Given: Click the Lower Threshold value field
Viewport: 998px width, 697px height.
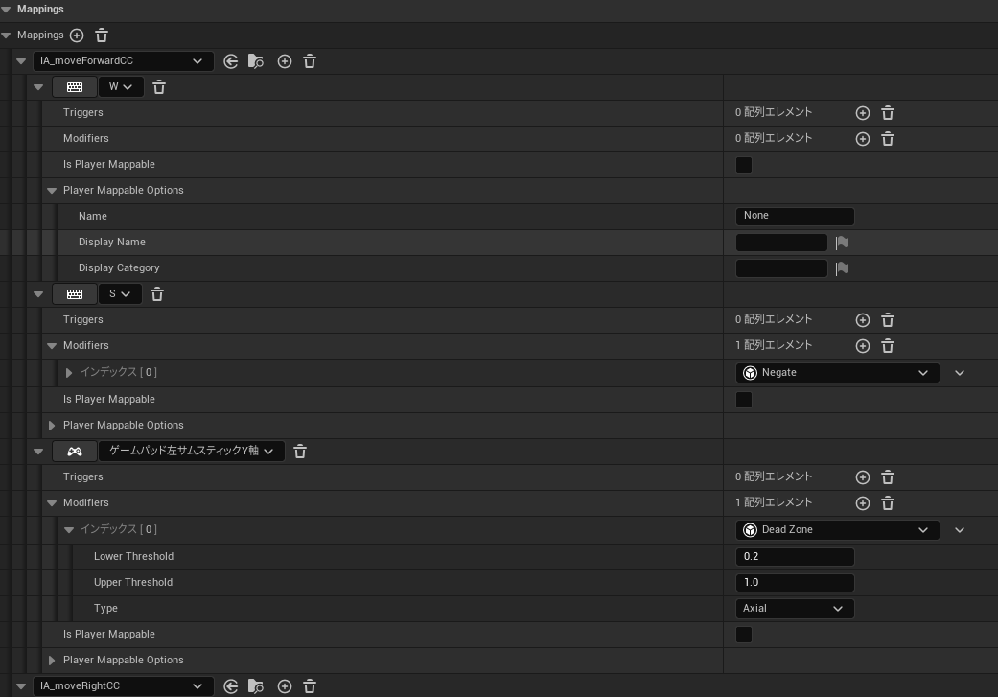Looking at the screenshot, I should 795,556.
